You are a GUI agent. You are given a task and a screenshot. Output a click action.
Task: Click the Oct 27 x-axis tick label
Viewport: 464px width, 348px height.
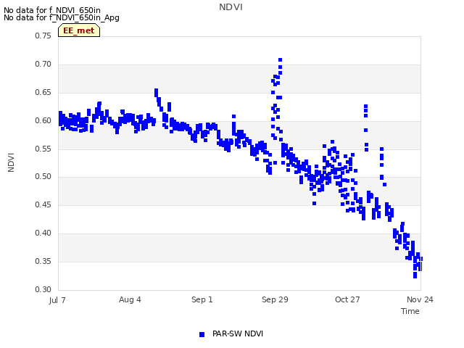click(347, 299)
